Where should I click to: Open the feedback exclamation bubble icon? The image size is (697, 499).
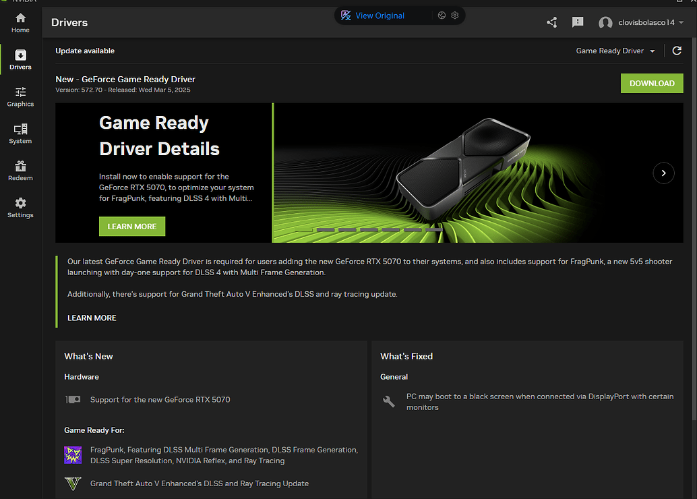tap(578, 22)
